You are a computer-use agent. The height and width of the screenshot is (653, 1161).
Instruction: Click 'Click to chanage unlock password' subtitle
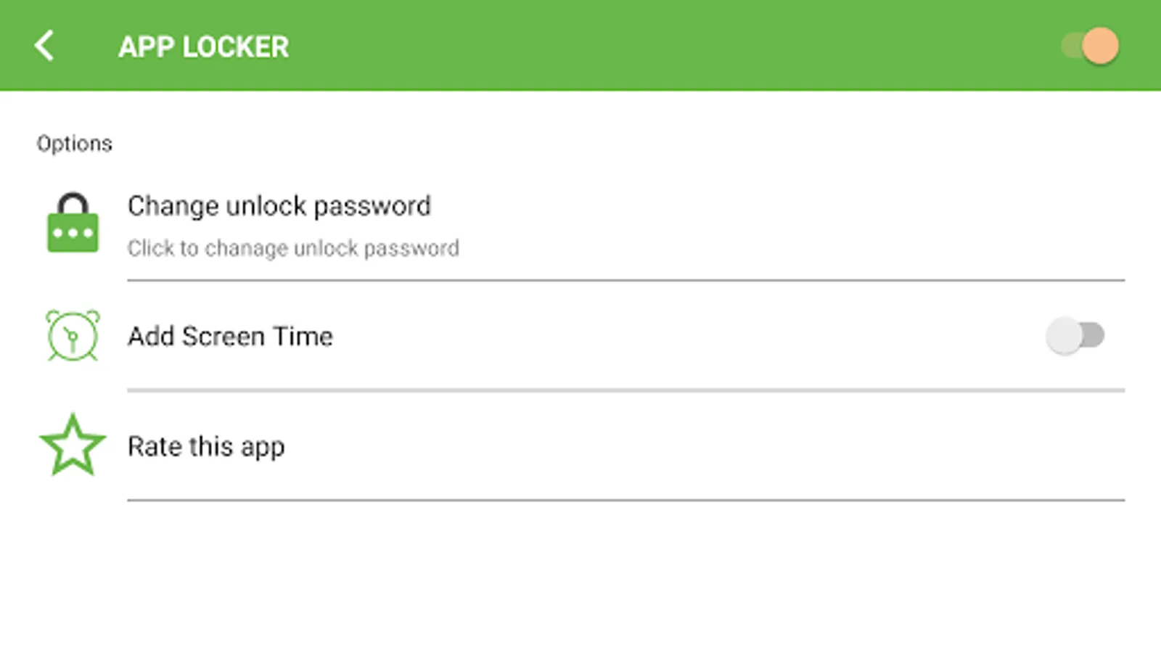[293, 248]
